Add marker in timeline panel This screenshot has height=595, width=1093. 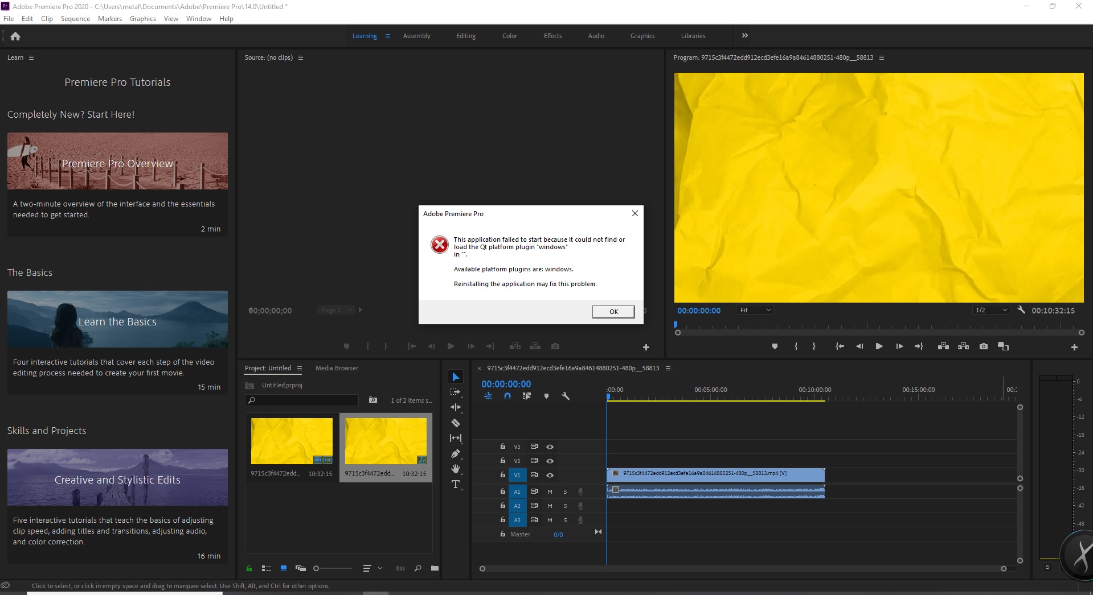coord(546,396)
